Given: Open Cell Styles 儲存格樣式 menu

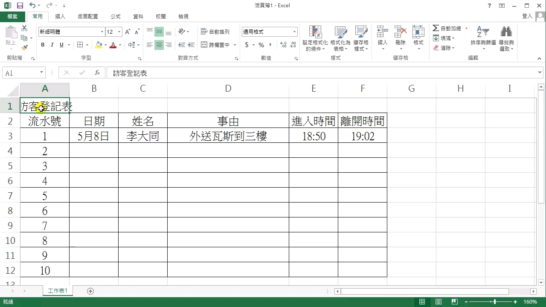Looking at the screenshot, I should [361, 38].
